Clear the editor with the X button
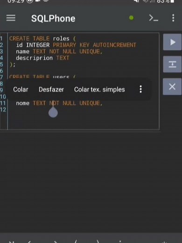 [172, 86]
